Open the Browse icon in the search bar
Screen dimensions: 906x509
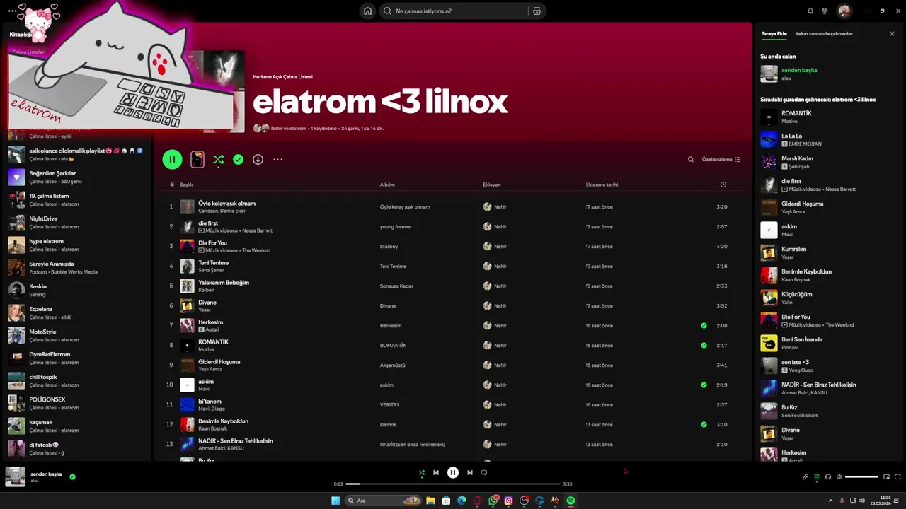(537, 11)
